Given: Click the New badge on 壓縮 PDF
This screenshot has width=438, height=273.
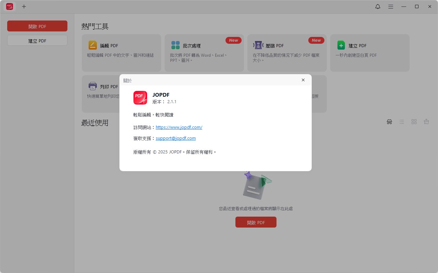Looking at the screenshot, I should pos(316,40).
